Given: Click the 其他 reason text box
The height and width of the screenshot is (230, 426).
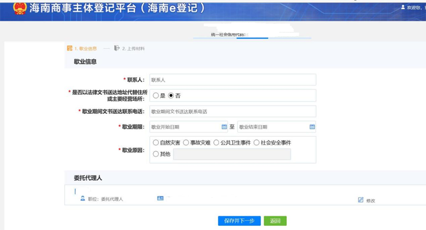Looking at the screenshot, I should coord(232,154).
